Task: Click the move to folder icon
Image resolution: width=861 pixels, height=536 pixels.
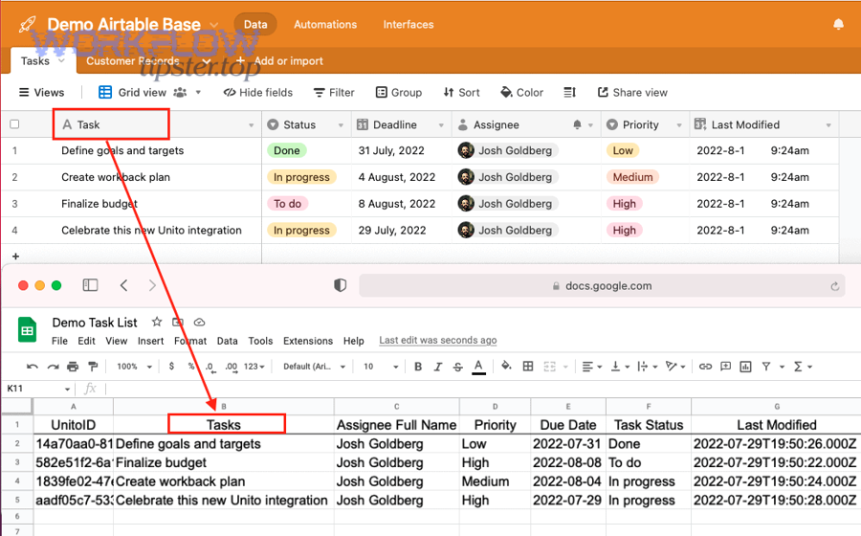Action: tap(178, 322)
